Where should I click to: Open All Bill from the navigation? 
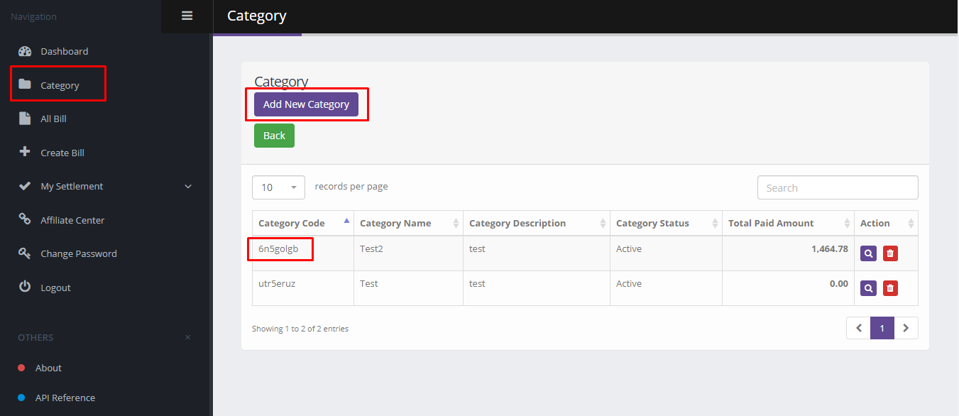(53, 119)
